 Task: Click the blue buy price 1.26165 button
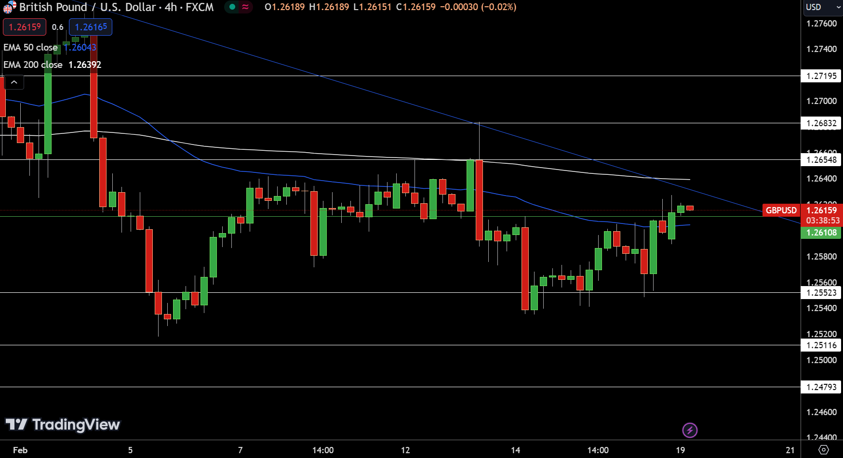91,27
